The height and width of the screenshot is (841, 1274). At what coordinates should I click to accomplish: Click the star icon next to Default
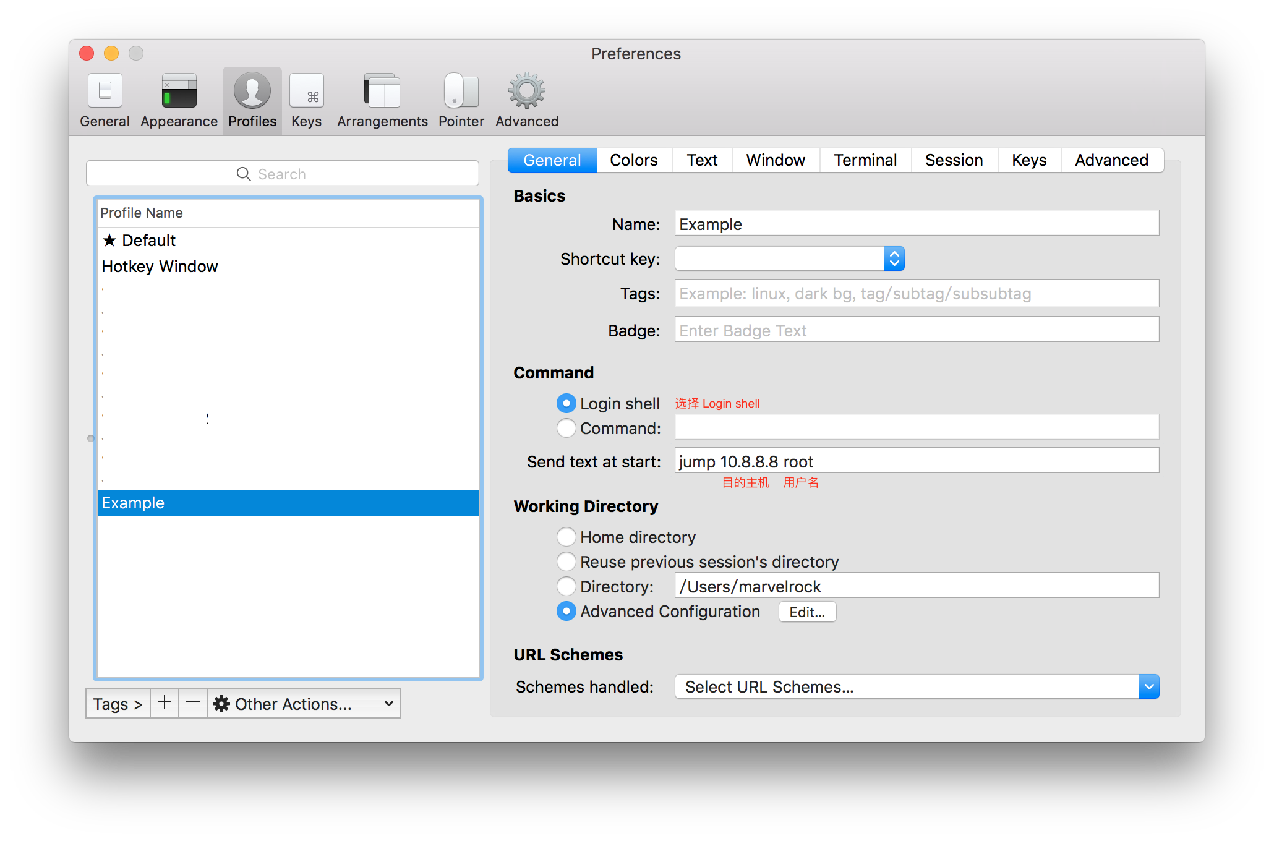pyautogui.click(x=109, y=240)
